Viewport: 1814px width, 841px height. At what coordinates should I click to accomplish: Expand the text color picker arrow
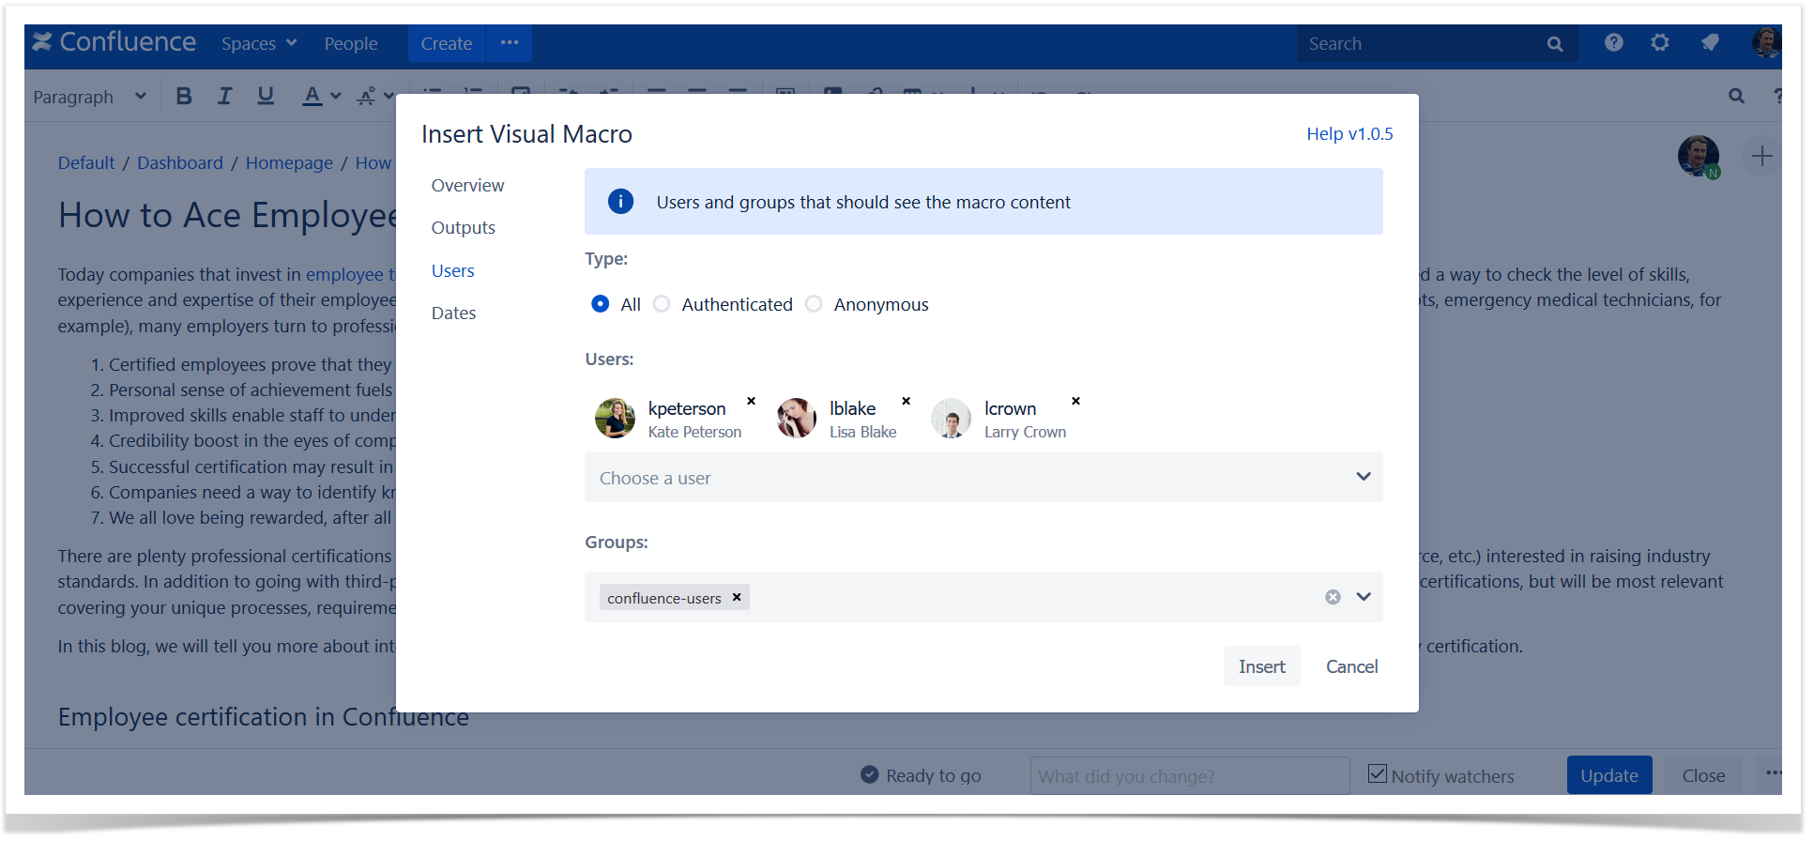pos(336,97)
